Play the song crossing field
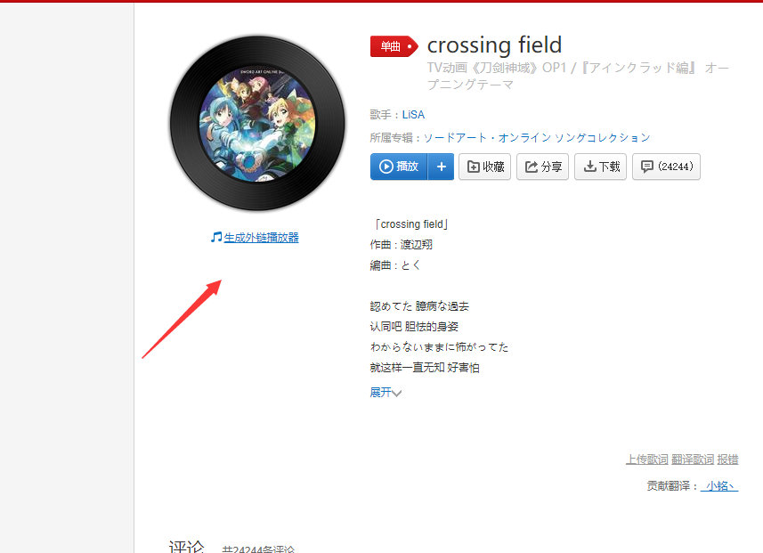This screenshot has width=763, height=553. click(x=399, y=167)
